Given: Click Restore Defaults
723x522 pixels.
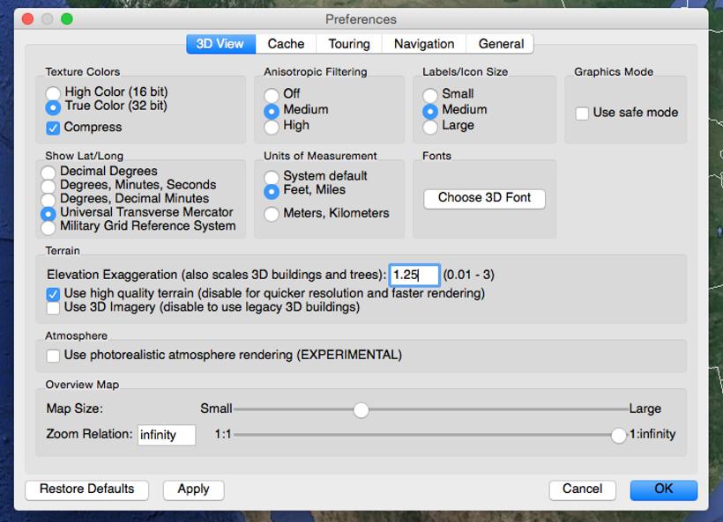Looking at the screenshot, I should (86, 489).
